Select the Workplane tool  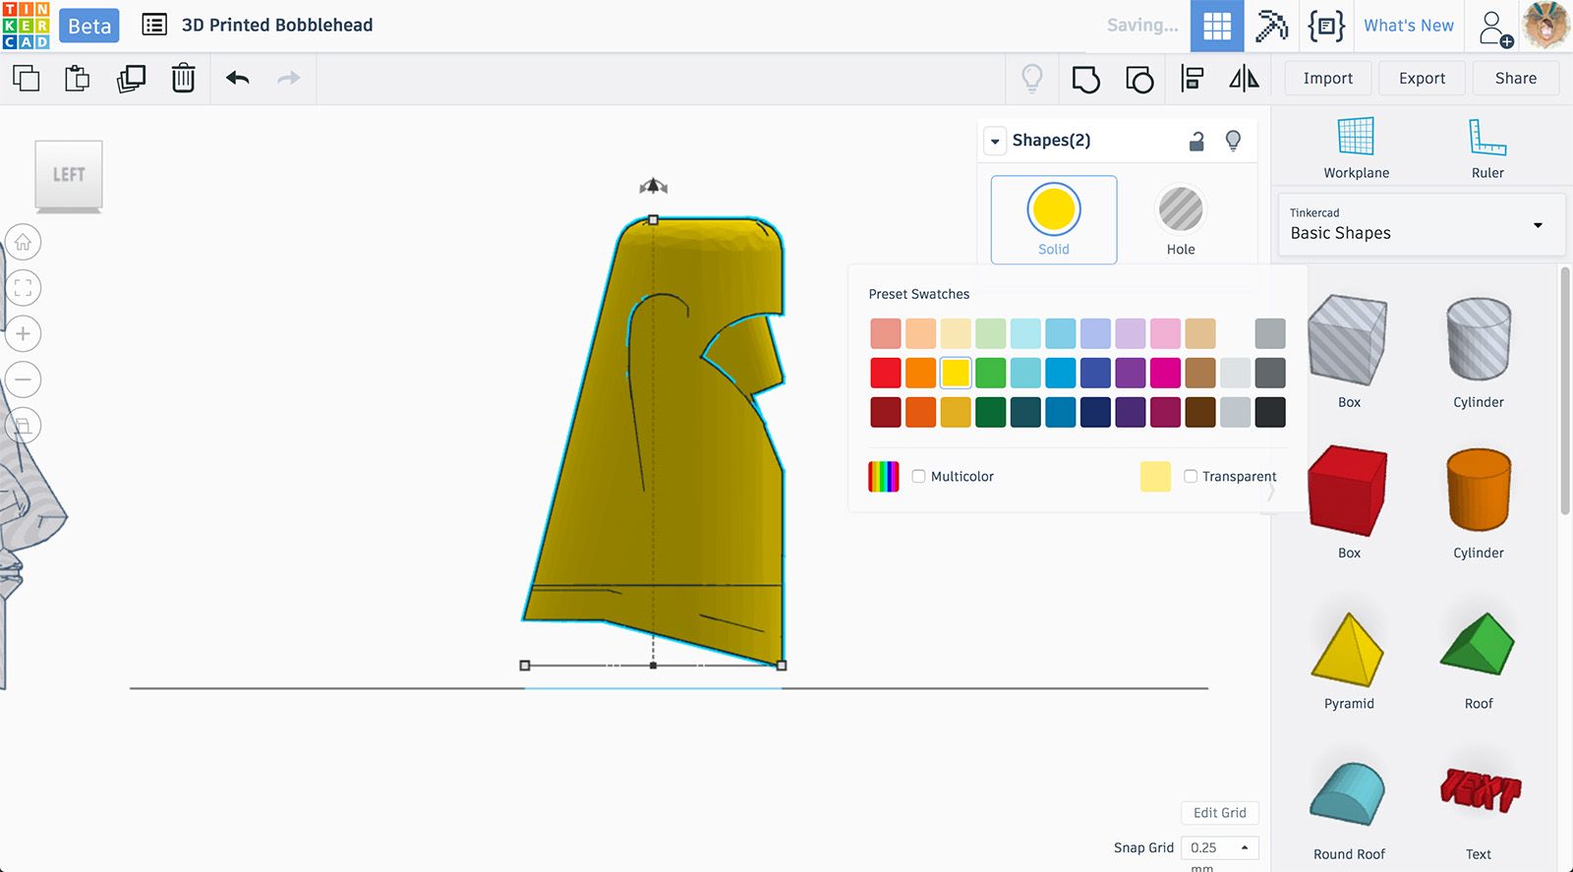pos(1356,147)
